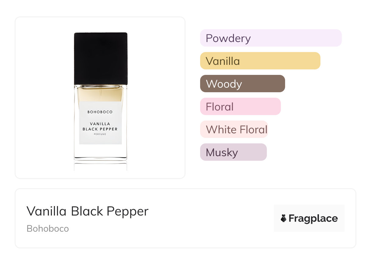Select the Vanilla accord bar

click(x=260, y=61)
